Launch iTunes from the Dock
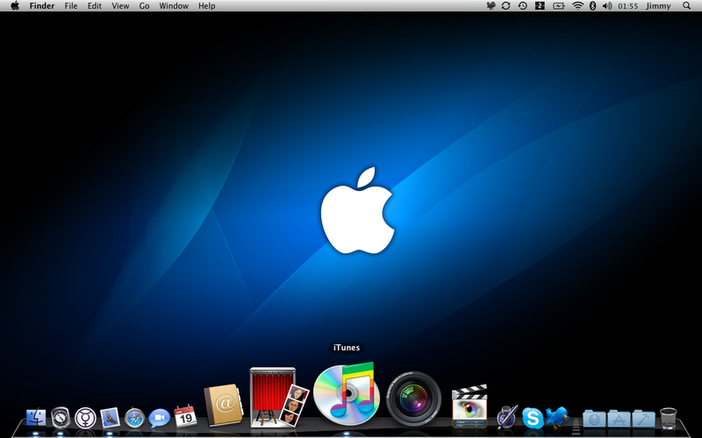Screen dimensions: 702x438 [346, 393]
